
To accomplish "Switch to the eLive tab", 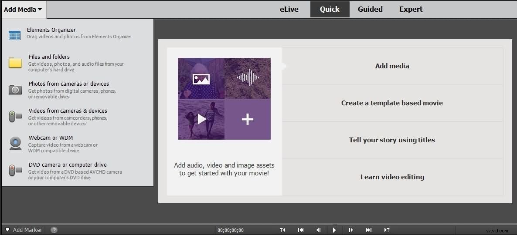I will [x=289, y=10].
